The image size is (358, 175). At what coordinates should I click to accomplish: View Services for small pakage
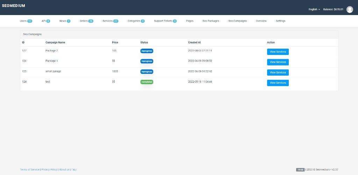pos(278,72)
